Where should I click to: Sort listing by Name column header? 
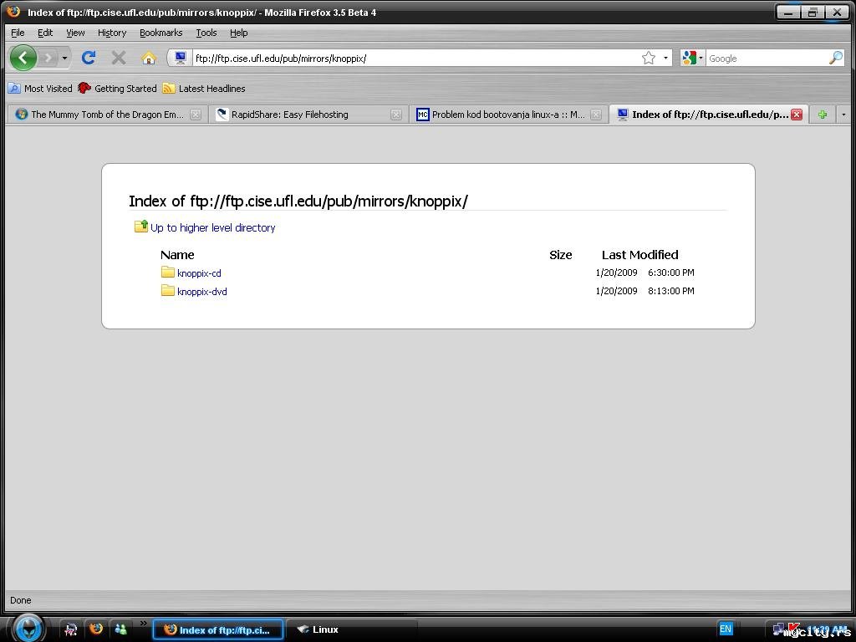(177, 255)
